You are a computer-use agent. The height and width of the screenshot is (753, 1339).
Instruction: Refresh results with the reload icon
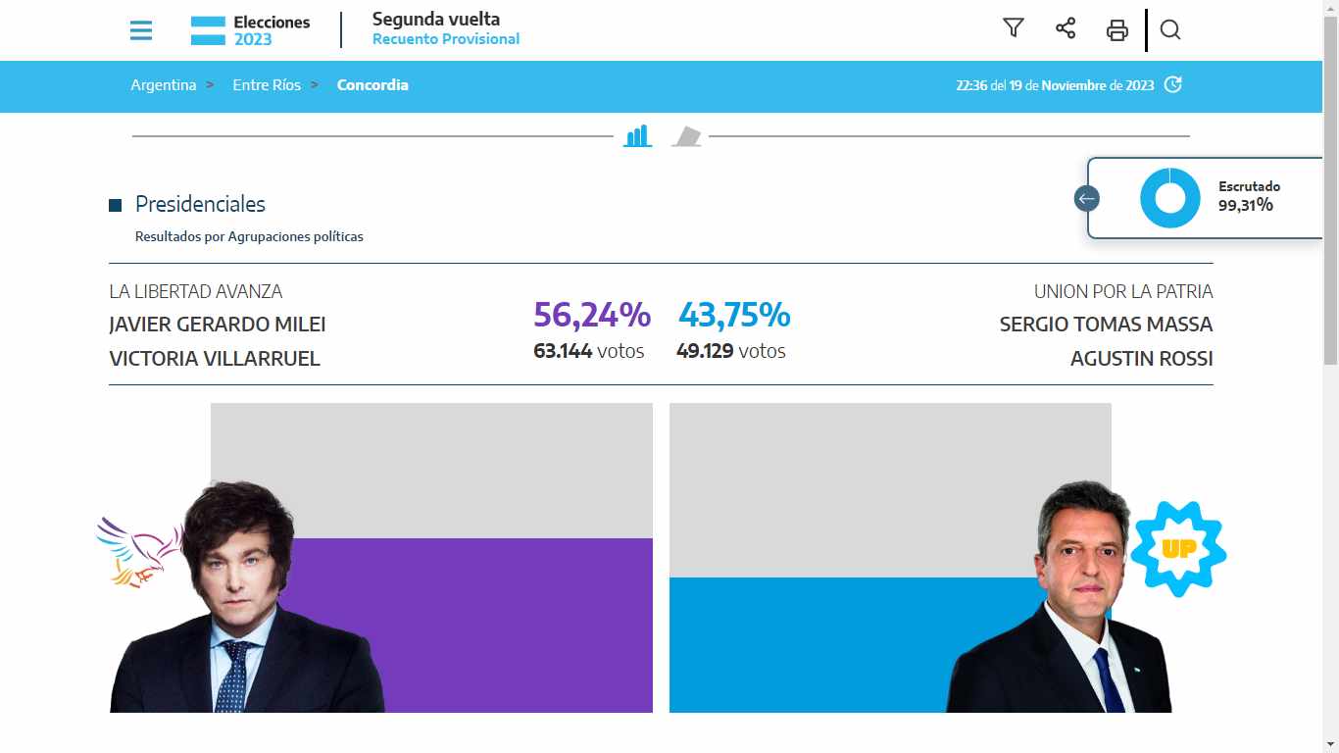pos(1173,84)
